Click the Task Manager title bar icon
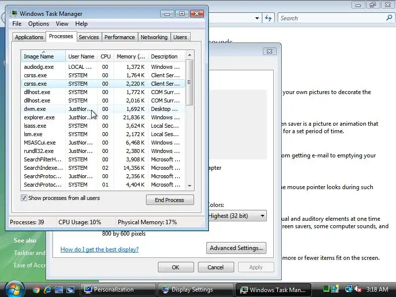This screenshot has width=396, height=297. [x=14, y=13]
